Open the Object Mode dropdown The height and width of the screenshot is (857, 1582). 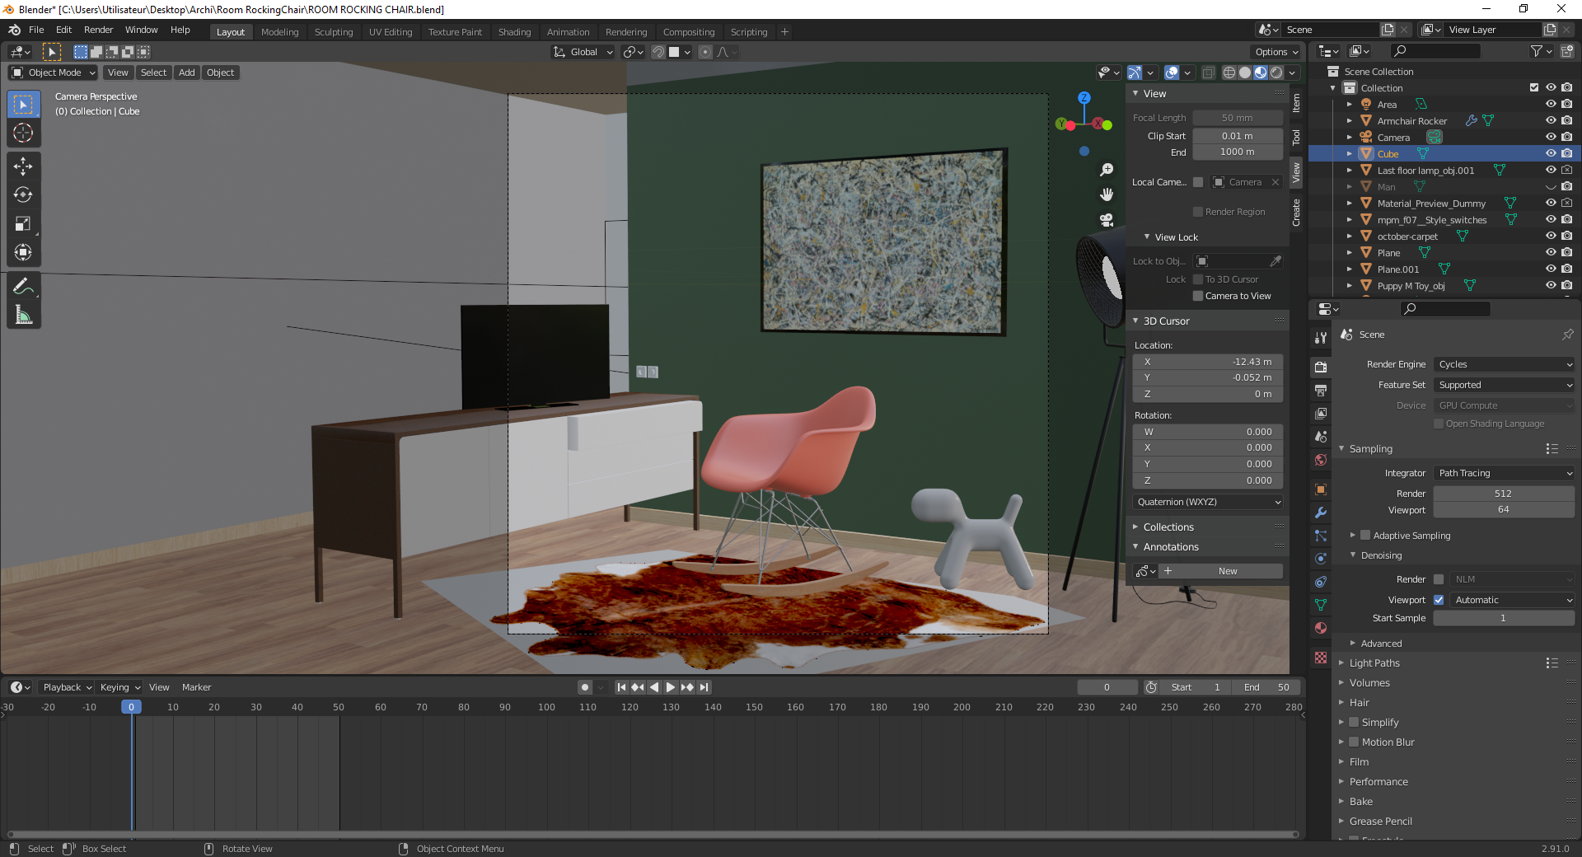54,73
